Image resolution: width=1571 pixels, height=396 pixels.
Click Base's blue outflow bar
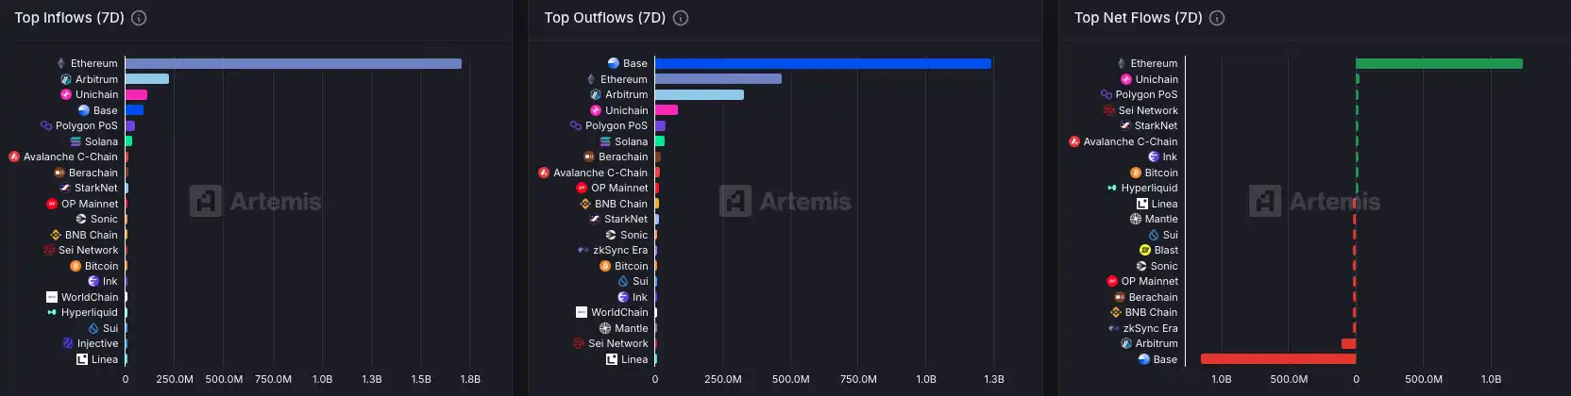822,64
